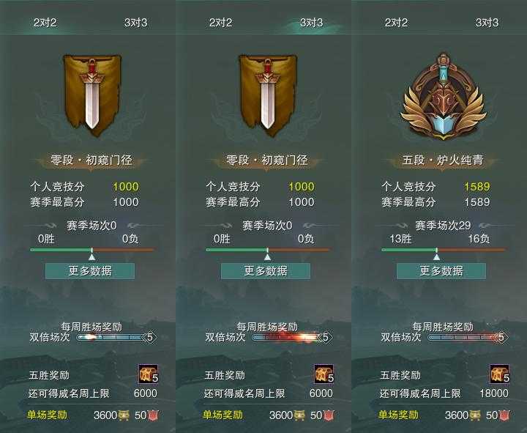Click 更多数据 button in the middle panel
The height and width of the screenshot is (433, 527).
click(x=266, y=271)
